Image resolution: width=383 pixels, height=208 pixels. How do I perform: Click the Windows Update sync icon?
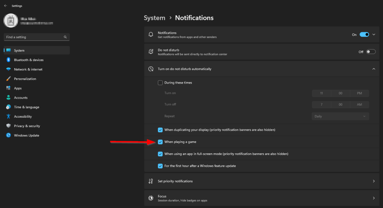pos(8,136)
